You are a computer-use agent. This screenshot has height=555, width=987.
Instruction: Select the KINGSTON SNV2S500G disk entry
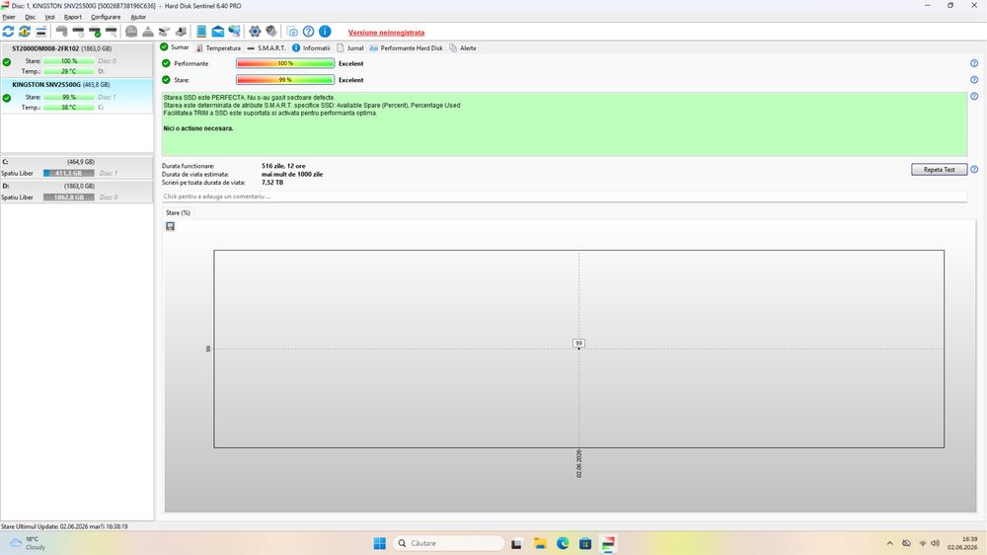point(76,96)
